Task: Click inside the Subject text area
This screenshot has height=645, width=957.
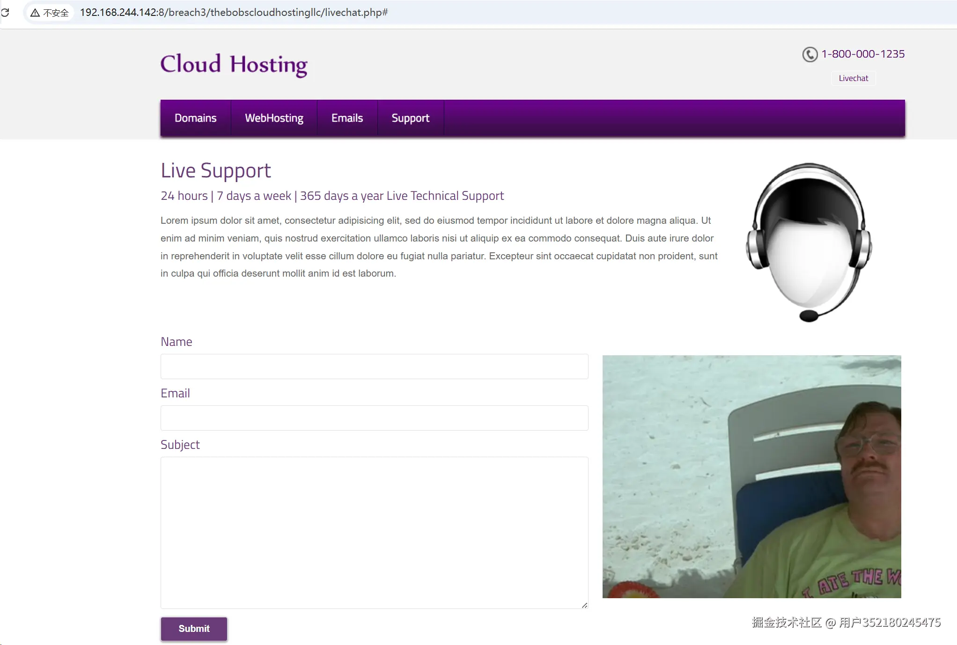Action: pyautogui.click(x=374, y=532)
